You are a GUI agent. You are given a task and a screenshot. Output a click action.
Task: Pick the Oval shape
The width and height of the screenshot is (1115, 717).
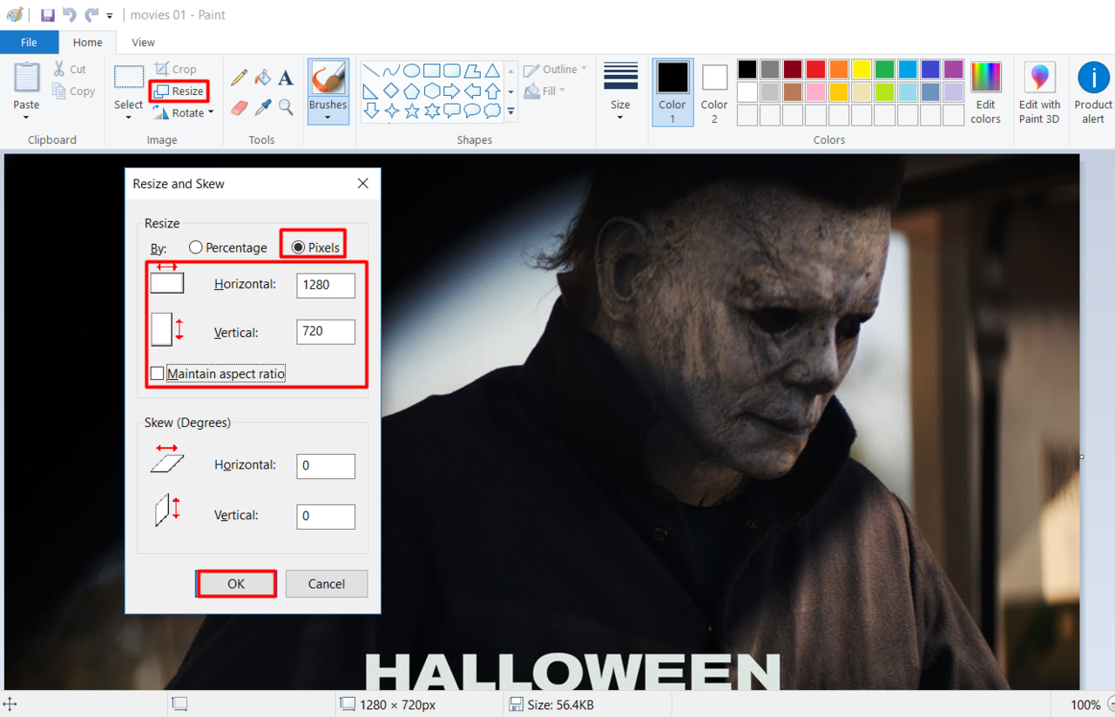click(411, 71)
